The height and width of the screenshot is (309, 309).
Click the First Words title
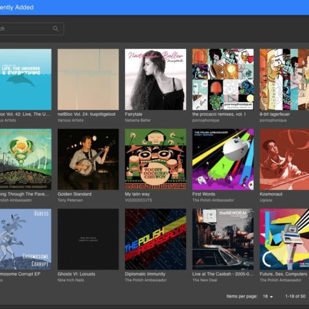click(x=203, y=194)
